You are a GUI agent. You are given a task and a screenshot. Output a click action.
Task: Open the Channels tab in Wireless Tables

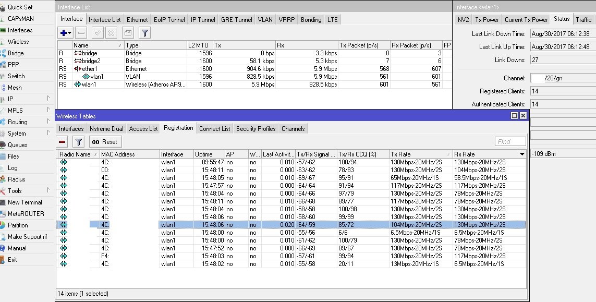293,128
